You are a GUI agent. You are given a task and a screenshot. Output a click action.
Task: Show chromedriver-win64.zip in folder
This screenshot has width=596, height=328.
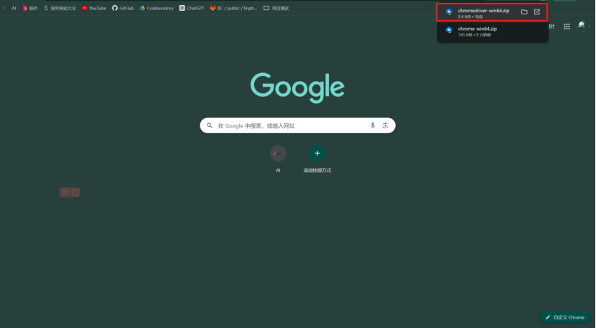(524, 12)
